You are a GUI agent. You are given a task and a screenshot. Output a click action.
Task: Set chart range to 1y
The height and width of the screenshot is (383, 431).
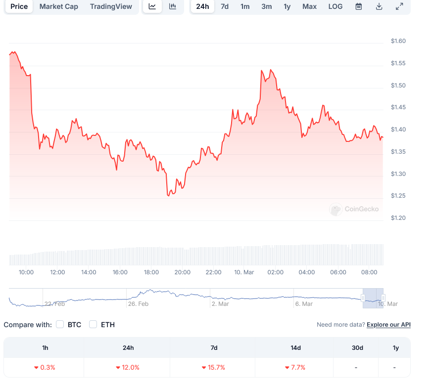[x=287, y=6]
